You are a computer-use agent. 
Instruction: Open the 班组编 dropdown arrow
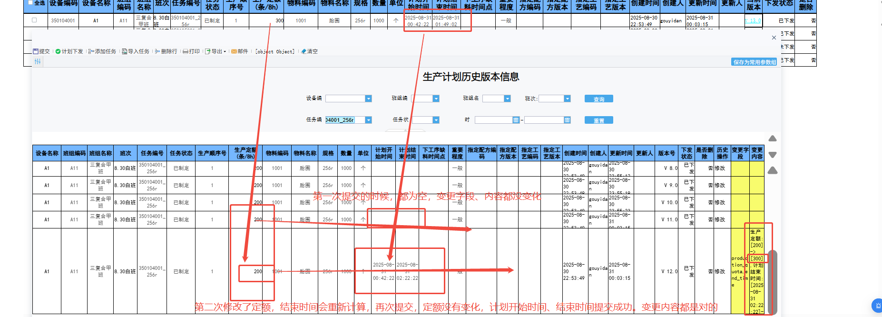pyautogui.click(x=436, y=99)
